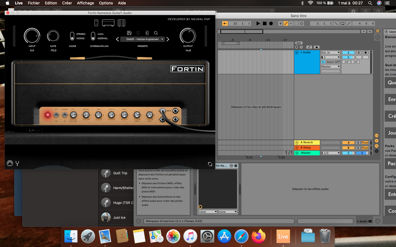This screenshot has height=247, width=396.
Task: Search presets with the magnifier icon
Action: (x=156, y=33)
